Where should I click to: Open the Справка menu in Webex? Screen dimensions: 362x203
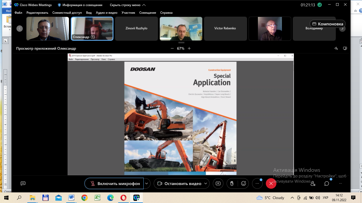click(166, 13)
